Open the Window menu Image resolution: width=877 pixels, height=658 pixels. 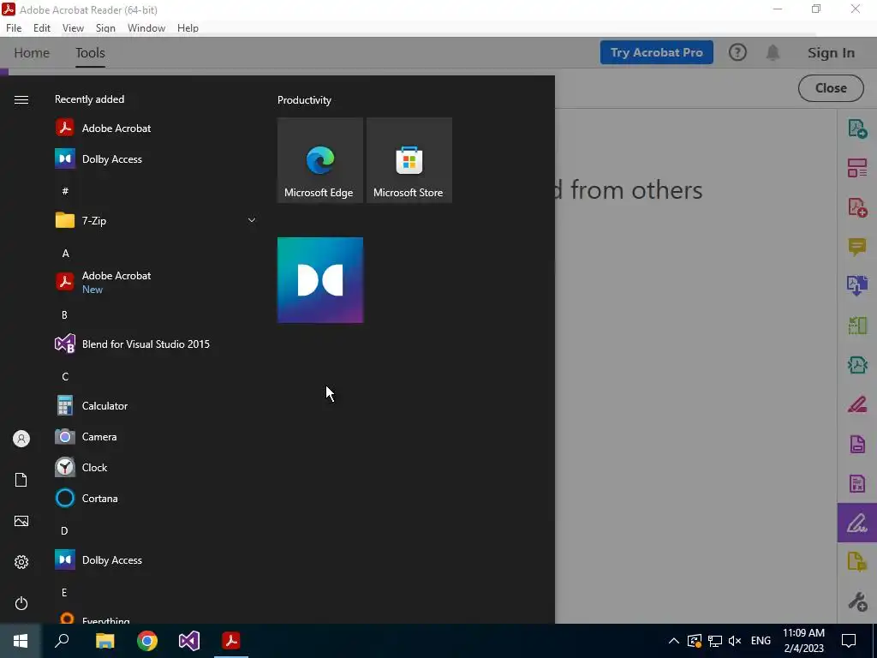(x=146, y=28)
